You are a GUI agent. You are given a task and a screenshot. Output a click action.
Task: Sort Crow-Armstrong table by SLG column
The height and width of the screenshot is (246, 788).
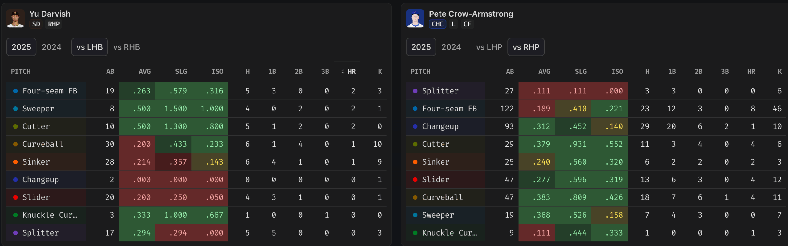coord(581,72)
